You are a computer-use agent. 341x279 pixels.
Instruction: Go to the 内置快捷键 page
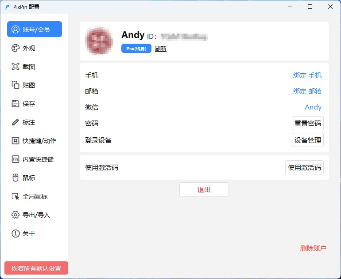(x=35, y=159)
